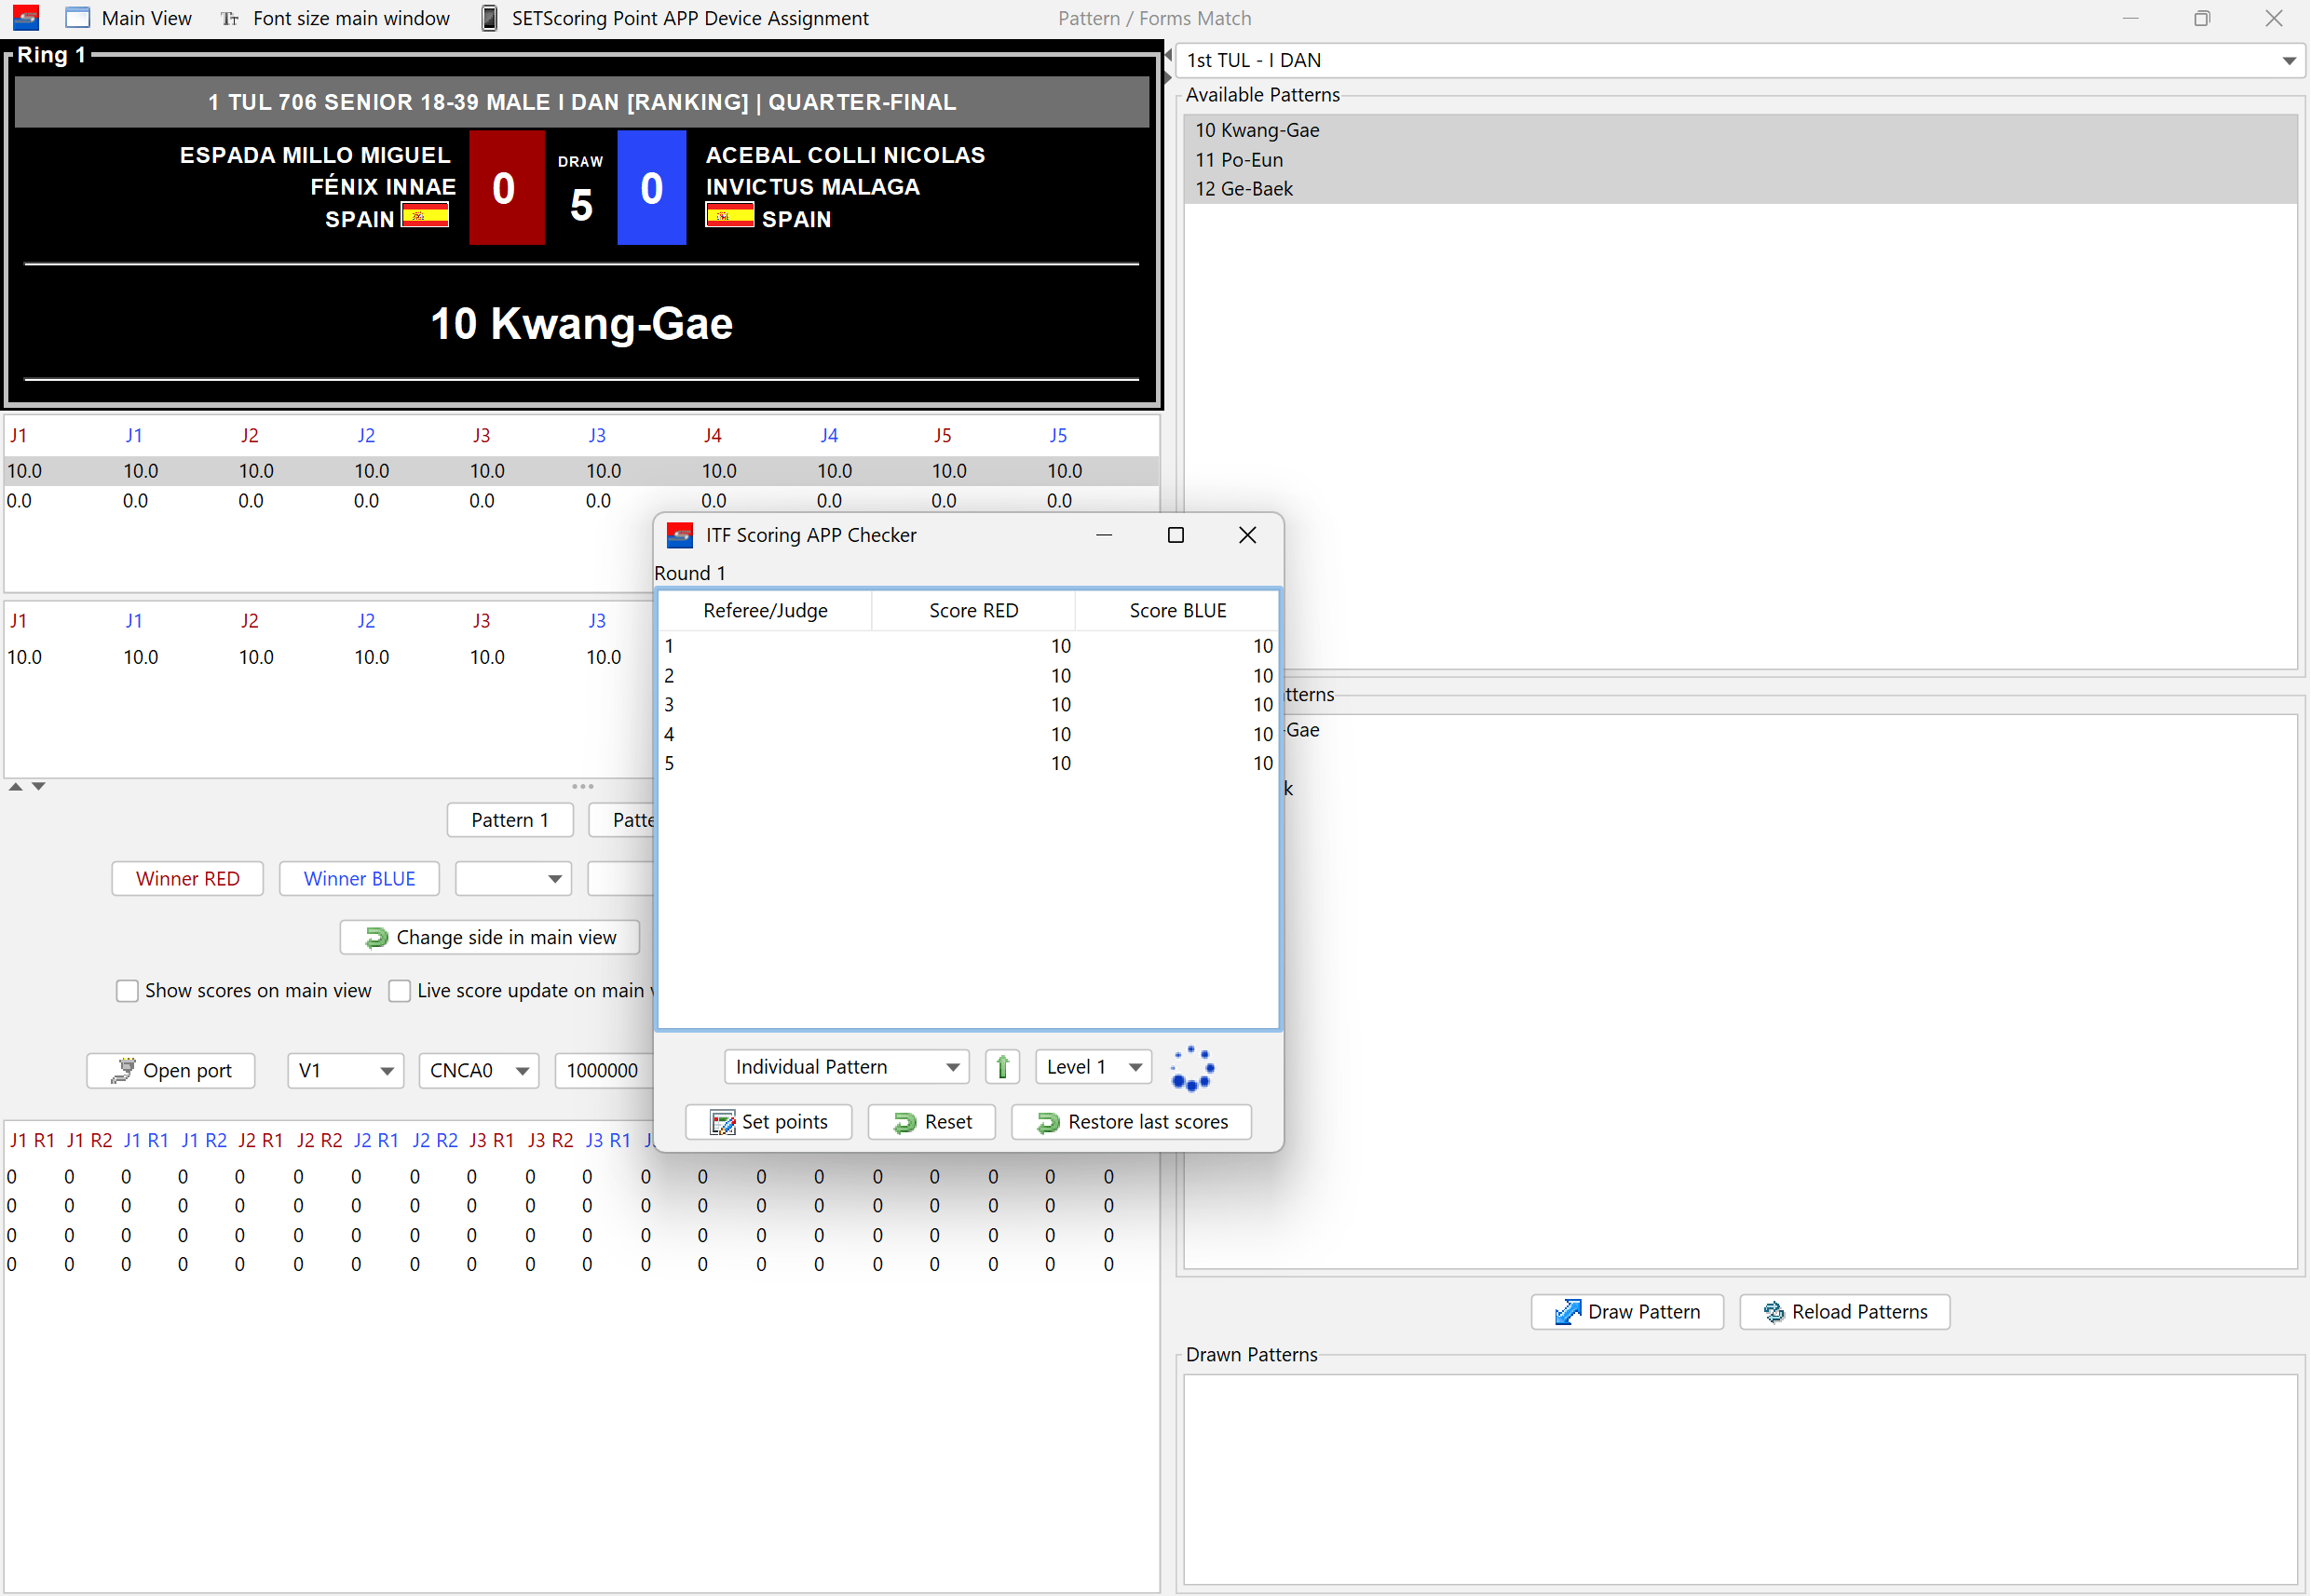This screenshot has height=1596, width=2311.
Task: Open the CNCA0 port dropdown
Action: (x=478, y=1070)
